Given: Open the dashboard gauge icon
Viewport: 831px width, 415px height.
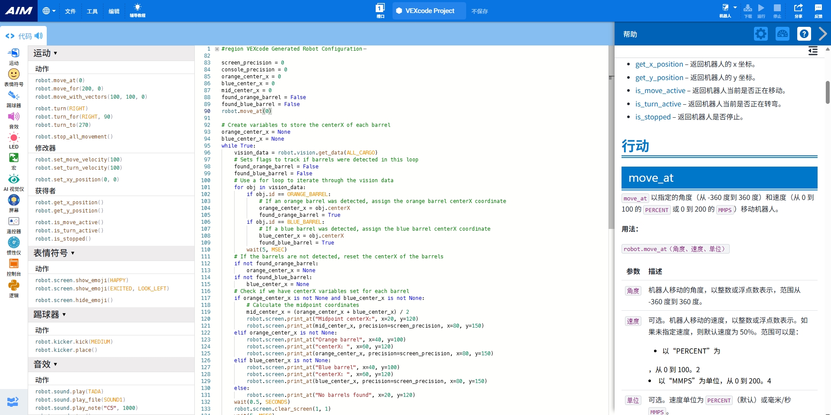Looking at the screenshot, I should (x=783, y=34).
